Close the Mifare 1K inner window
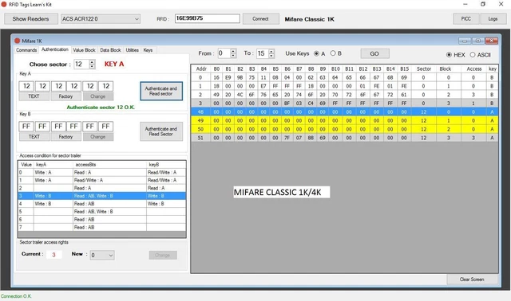 (x=492, y=41)
